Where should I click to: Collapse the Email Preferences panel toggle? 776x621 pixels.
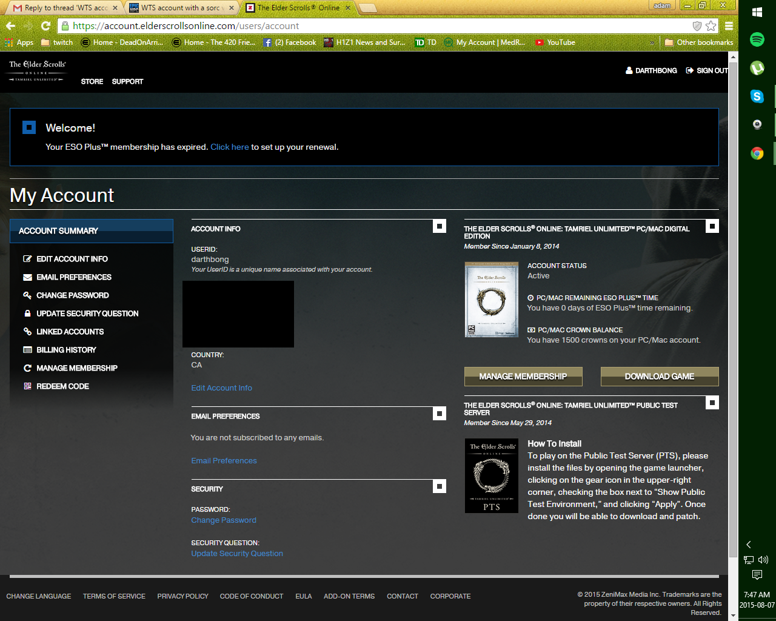[x=440, y=414]
